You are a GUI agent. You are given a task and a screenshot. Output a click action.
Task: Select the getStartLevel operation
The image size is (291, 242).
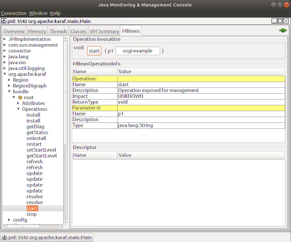(41, 156)
